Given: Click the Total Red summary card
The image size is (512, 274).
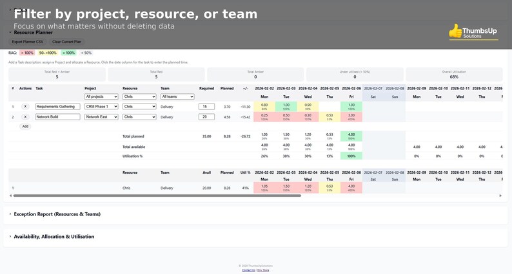Looking at the screenshot, I should 156,74.
